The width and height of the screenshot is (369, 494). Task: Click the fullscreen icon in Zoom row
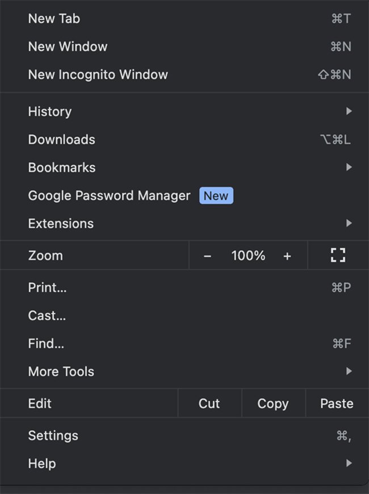pyautogui.click(x=338, y=256)
